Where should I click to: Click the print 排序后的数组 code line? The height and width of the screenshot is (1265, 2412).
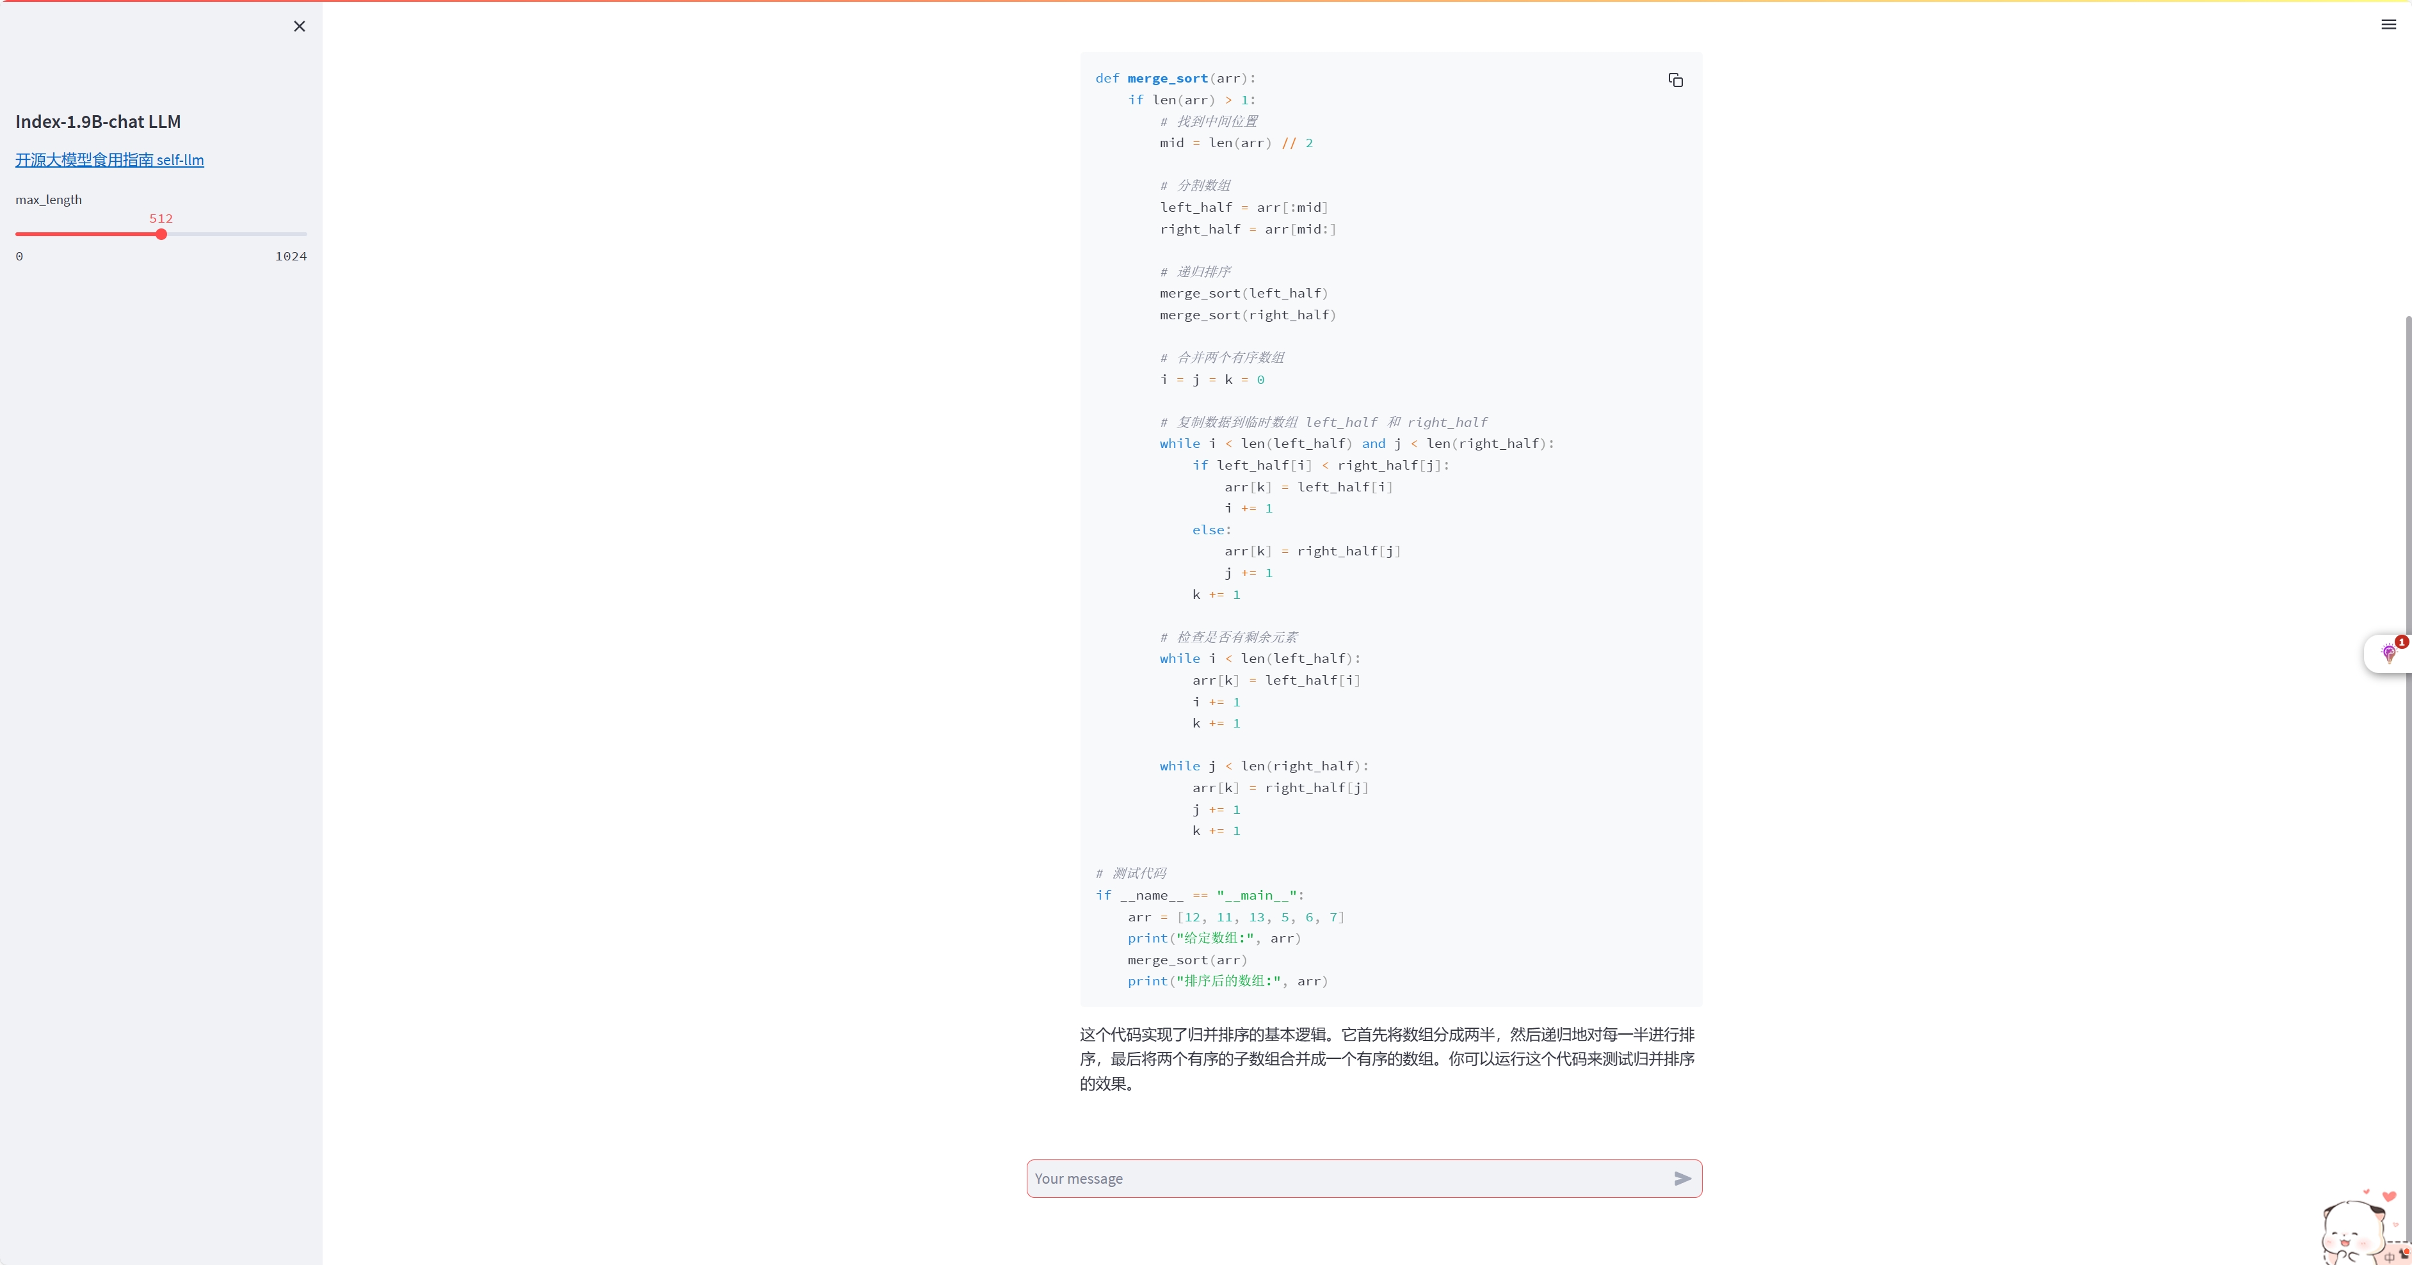click(x=1226, y=982)
